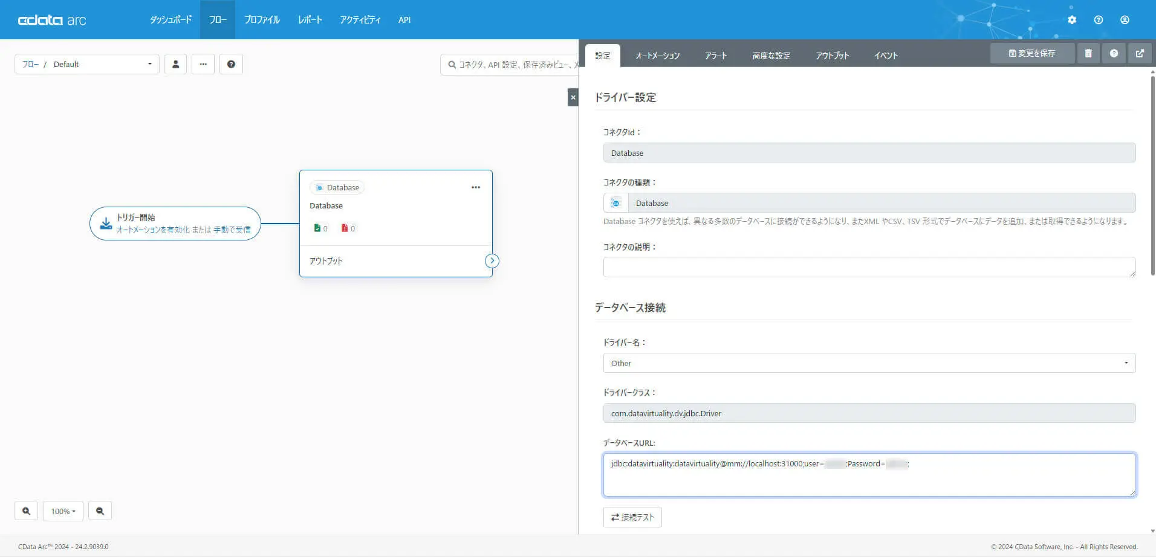1156x557 pixels.
Task: Click the コネクタId field
Action: pos(869,153)
